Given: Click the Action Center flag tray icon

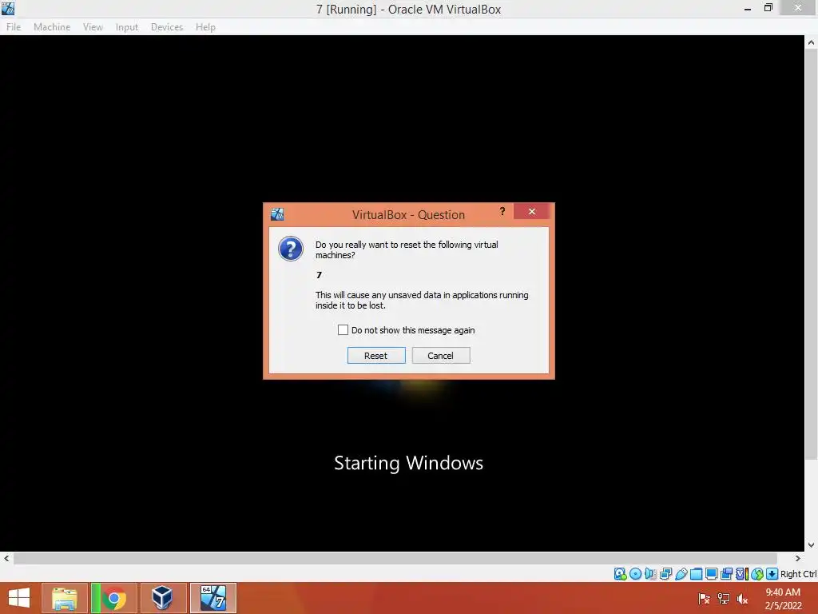Looking at the screenshot, I should coord(704,599).
